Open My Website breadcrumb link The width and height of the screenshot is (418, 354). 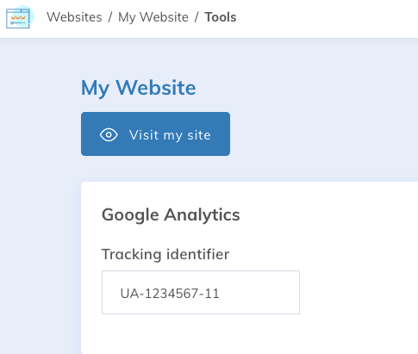[x=153, y=17]
